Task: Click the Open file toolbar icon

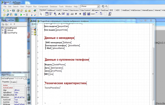Action: point(8,10)
